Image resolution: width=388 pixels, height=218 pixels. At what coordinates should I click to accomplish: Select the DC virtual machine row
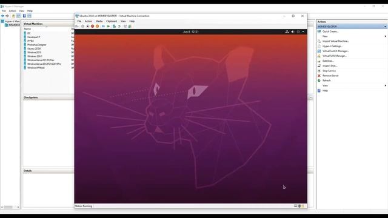48,33
